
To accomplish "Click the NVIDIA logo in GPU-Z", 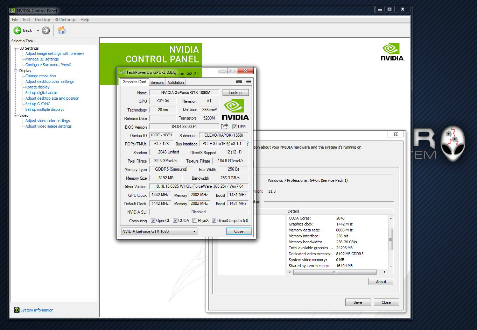I will [x=235, y=110].
